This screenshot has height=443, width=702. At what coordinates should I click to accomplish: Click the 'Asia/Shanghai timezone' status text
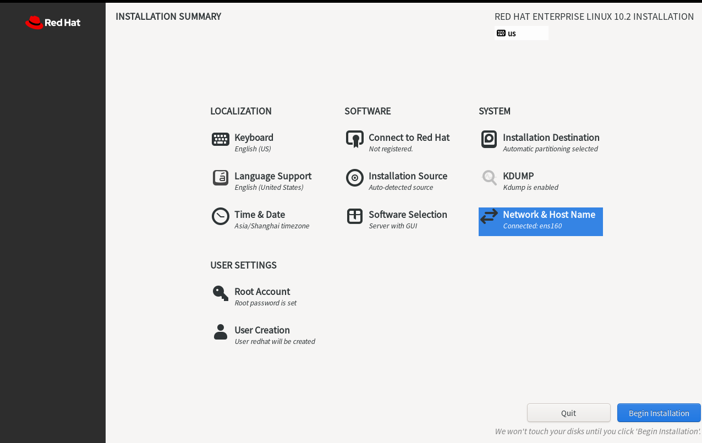pos(272,226)
